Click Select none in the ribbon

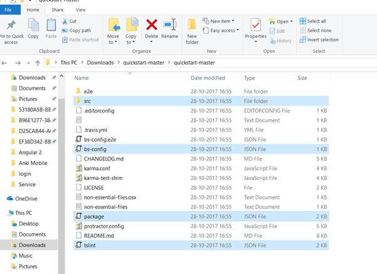click(x=316, y=31)
